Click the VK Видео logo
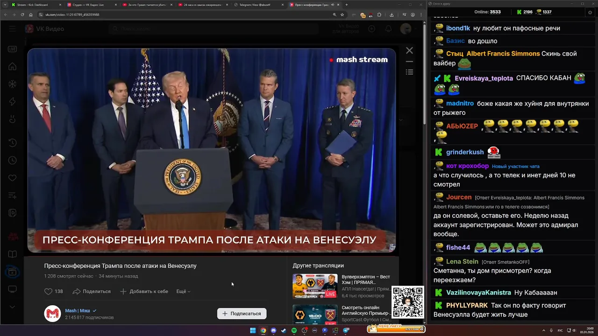The height and width of the screenshot is (336, 598). 45,29
